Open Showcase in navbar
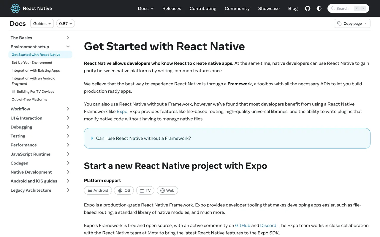 [x=269, y=8]
